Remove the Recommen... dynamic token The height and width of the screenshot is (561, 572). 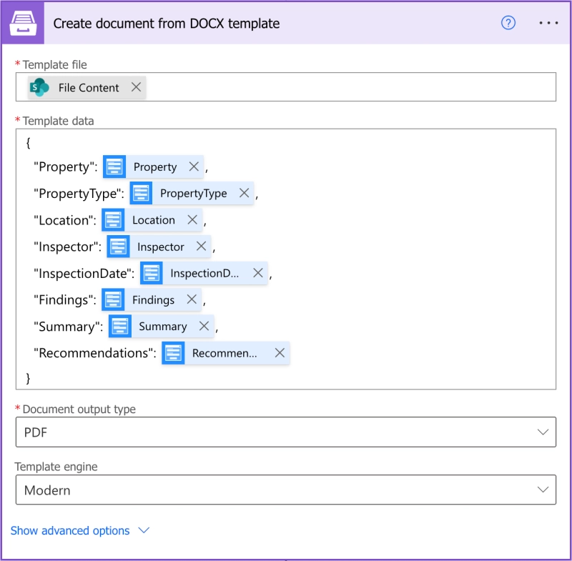280,352
